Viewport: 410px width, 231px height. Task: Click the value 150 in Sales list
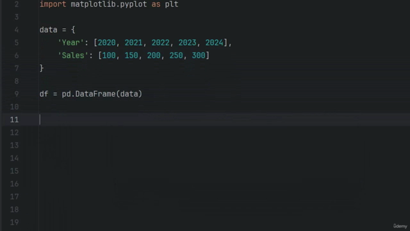131,56
